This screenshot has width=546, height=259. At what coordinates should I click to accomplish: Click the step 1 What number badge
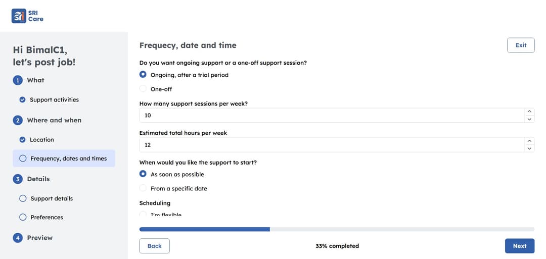pos(18,80)
